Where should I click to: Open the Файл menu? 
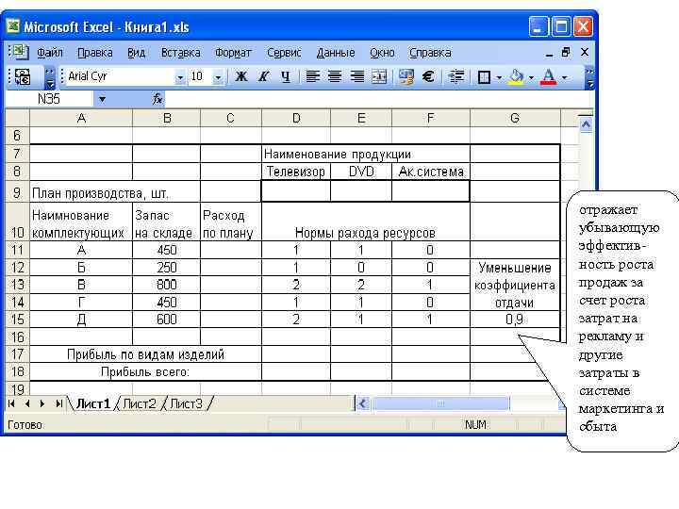[49, 53]
